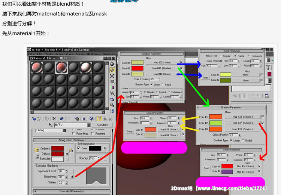Click the Map #41 (Noise) button
This screenshot has width=281, height=195.
pos(162,74)
